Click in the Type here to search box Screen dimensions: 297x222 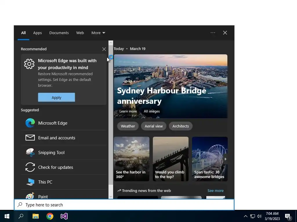124,205
